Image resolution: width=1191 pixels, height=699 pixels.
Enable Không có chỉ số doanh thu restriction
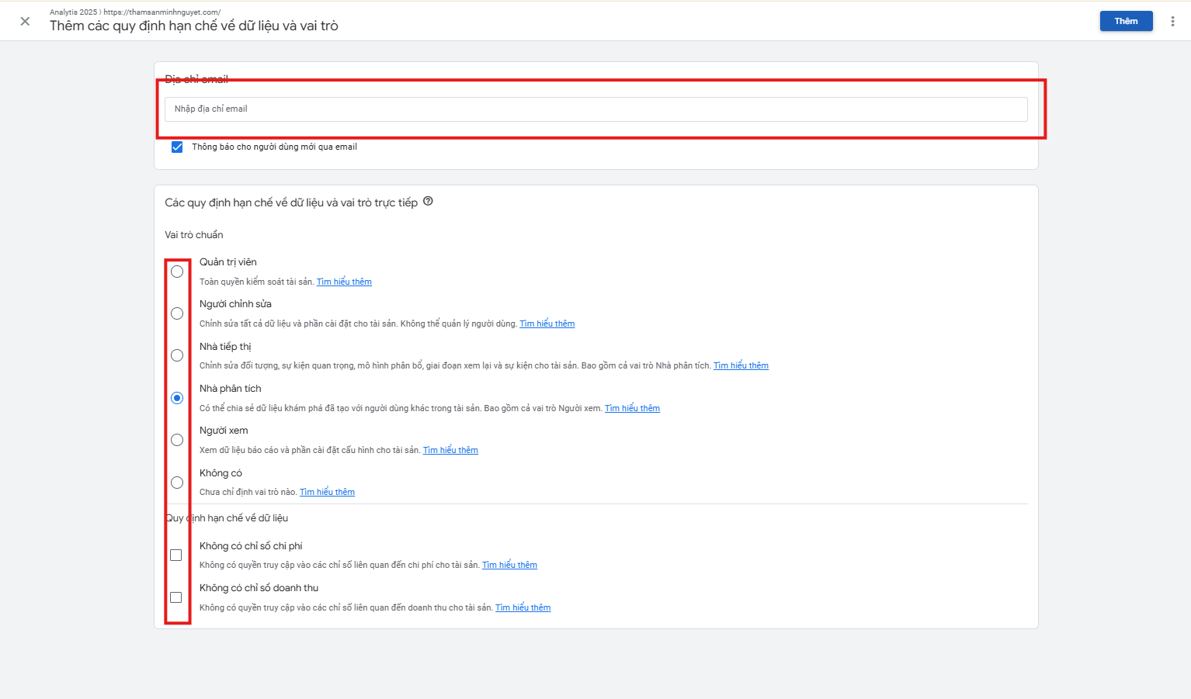pyautogui.click(x=176, y=597)
